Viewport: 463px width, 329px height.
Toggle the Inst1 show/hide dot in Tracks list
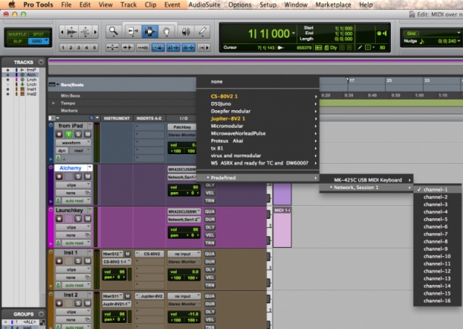8,89
